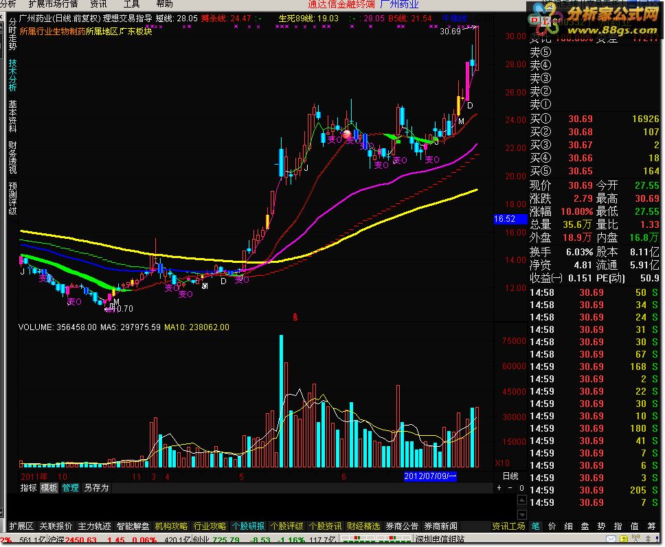Open 财务透视 sidebar tab
This screenshot has height=547, width=665.
coord(13,157)
